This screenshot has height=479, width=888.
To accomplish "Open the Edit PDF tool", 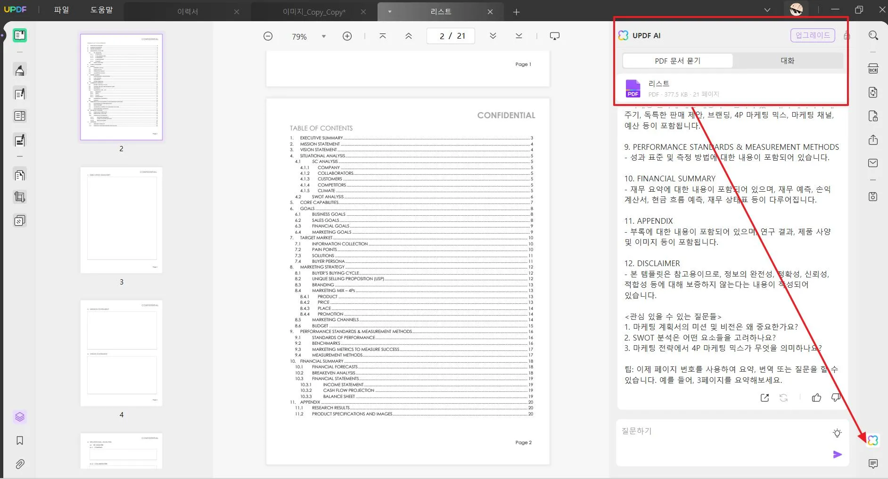I will pyautogui.click(x=20, y=94).
